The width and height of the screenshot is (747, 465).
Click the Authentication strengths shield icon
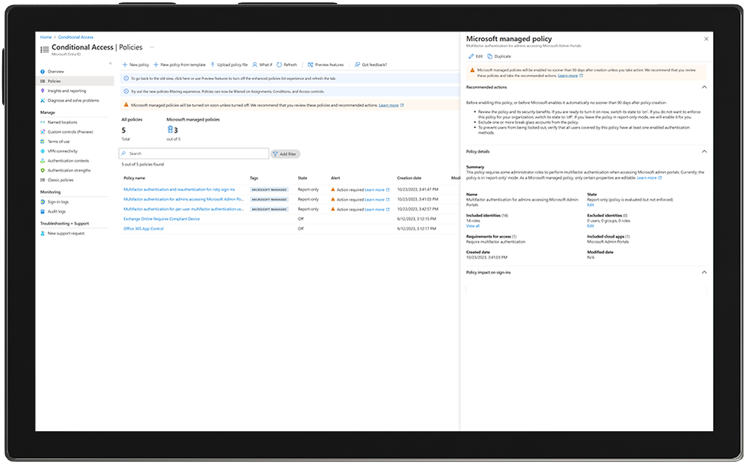coord(43,170)
